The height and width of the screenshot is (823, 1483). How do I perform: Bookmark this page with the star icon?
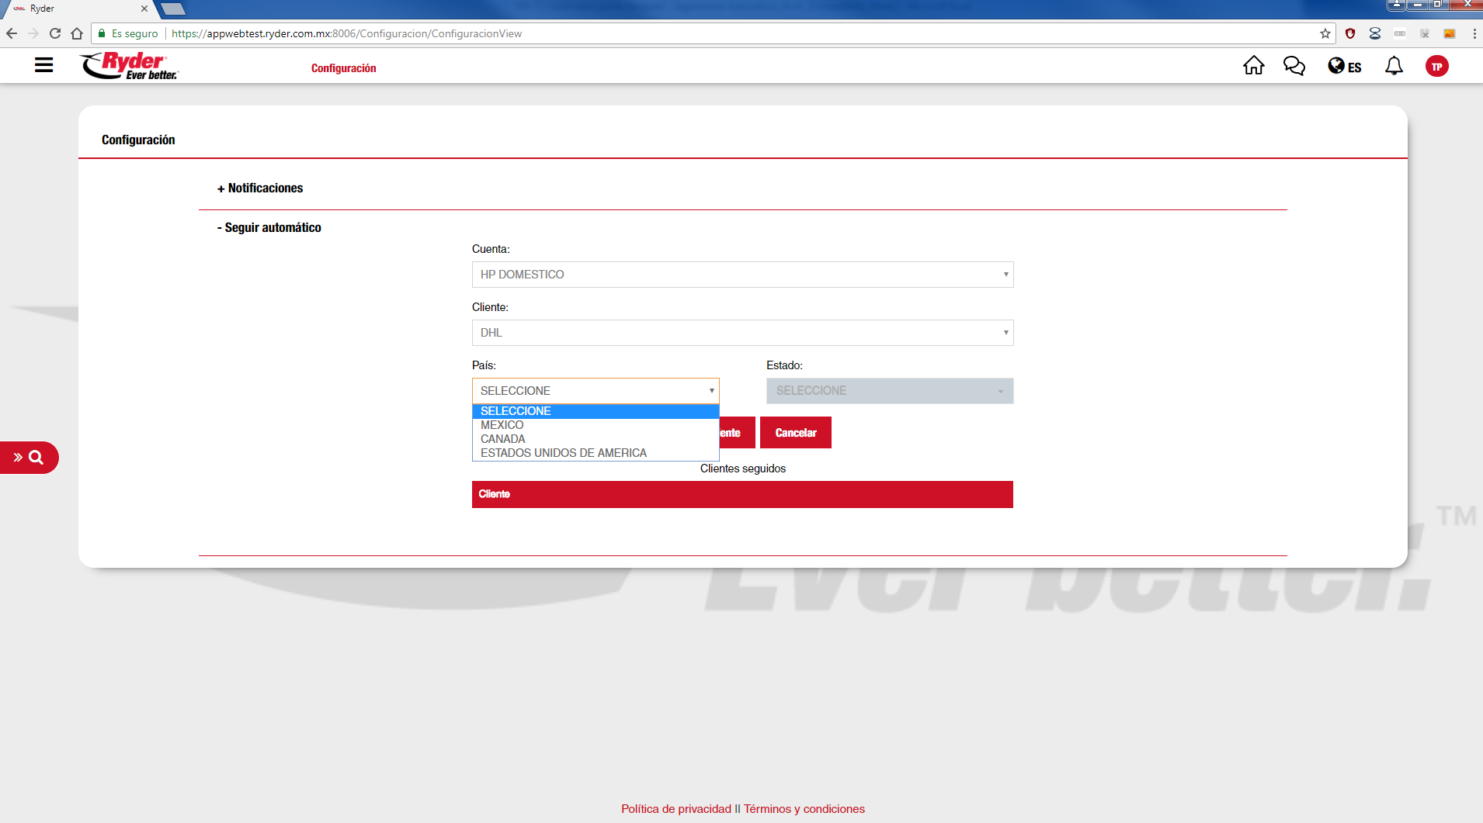point(1325,33)
